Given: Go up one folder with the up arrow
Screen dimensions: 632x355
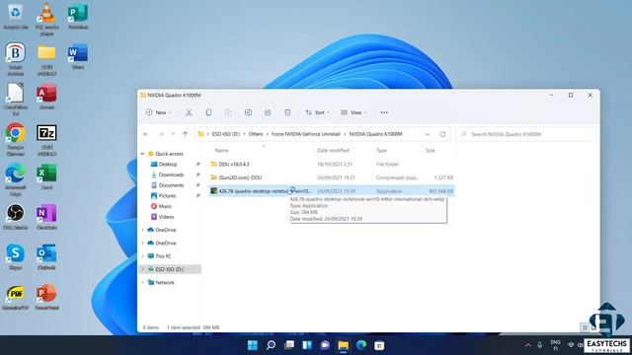Looking at the screenshot, I should (x=185, y=134).
